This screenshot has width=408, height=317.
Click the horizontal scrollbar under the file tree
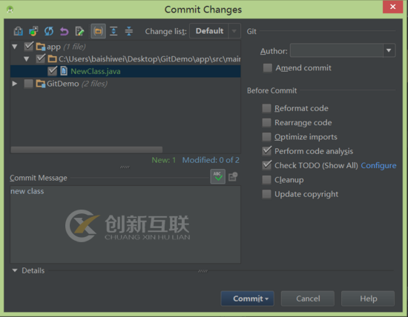tap(87, 150)
